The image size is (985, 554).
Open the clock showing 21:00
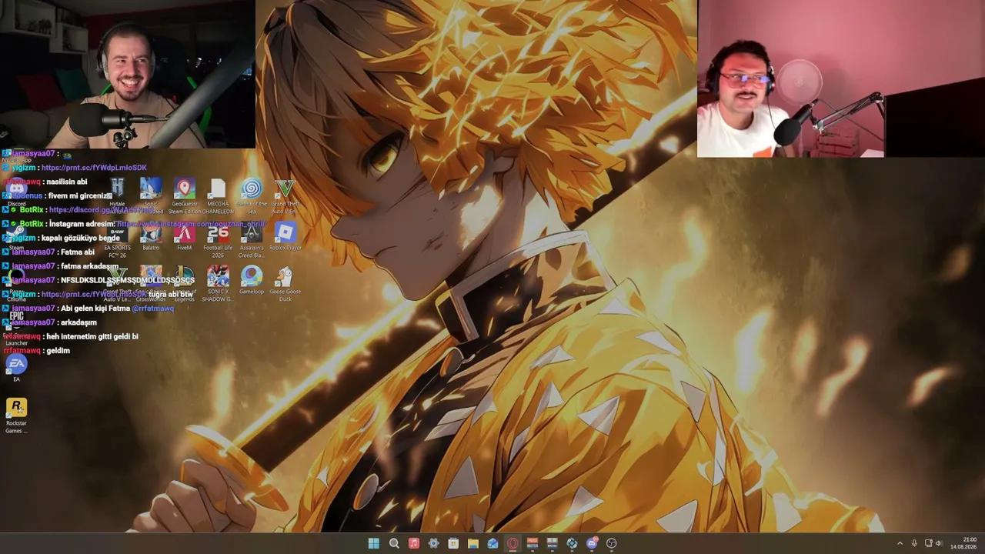tap(963, 543)
